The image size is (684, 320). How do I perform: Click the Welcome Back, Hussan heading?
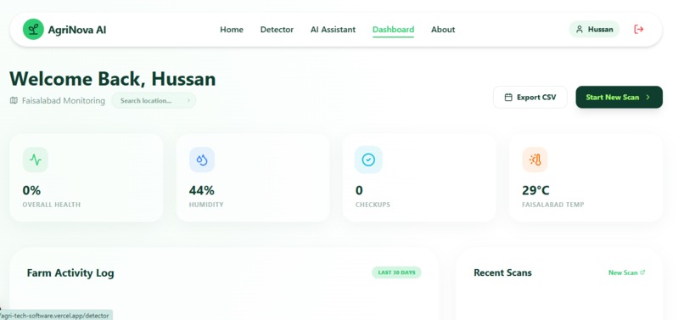(x=113, y=79)
